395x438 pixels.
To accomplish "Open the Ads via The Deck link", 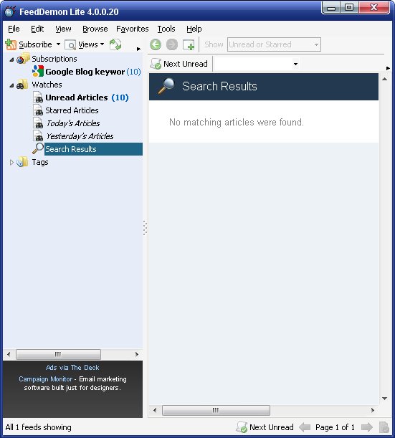I will pos(72,368).
